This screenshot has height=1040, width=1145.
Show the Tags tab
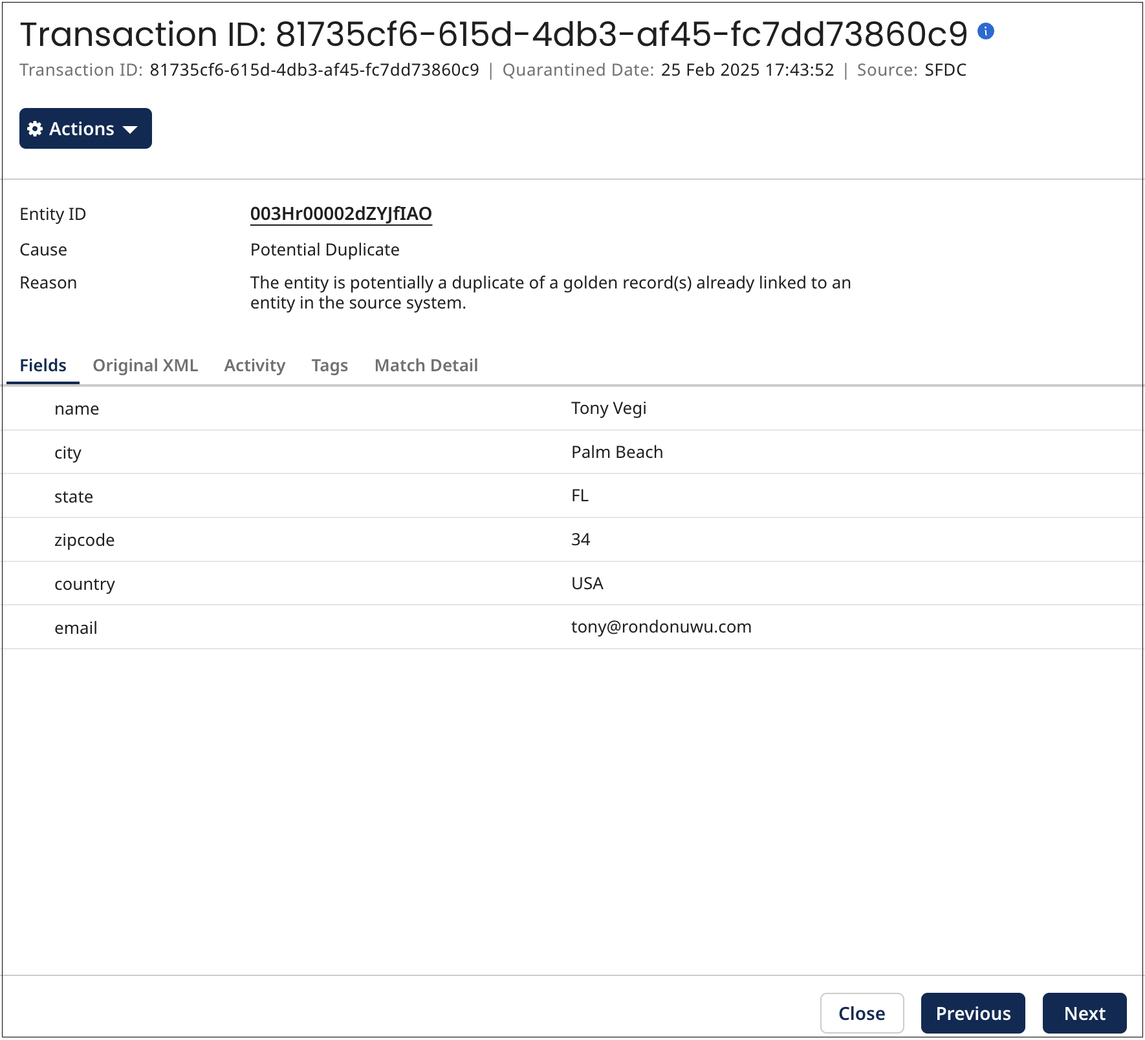pyautogui.click(x=330, y=365)
